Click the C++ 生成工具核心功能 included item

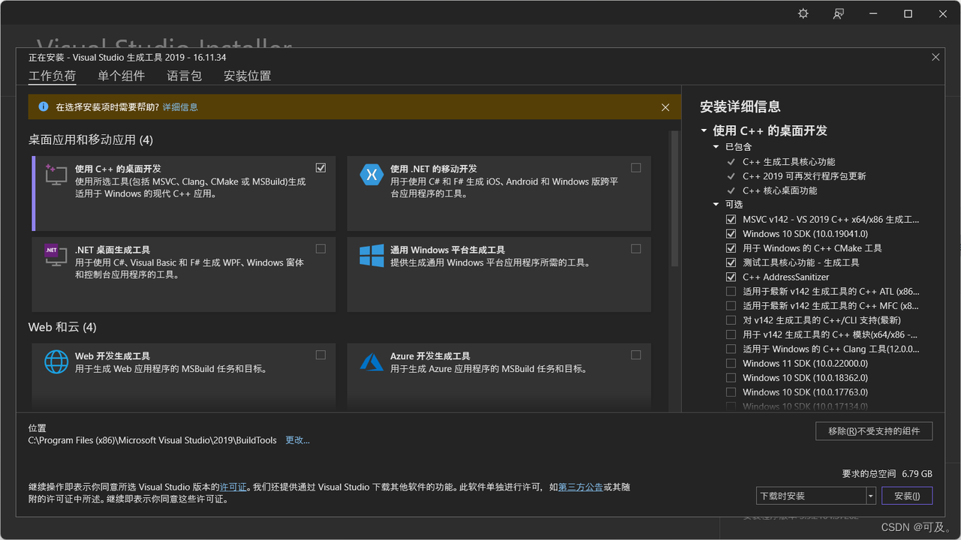pos(788,162)
